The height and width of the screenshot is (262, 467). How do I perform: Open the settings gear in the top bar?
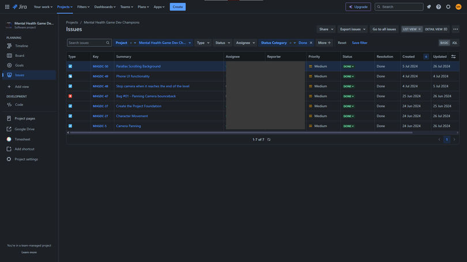point(448,6)
